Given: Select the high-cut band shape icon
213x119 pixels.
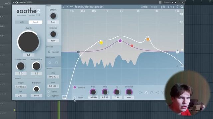Looking at the screenshot, I should (x=157, y=93).
